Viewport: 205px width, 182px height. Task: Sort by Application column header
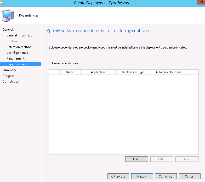click(x=98, y=72)
